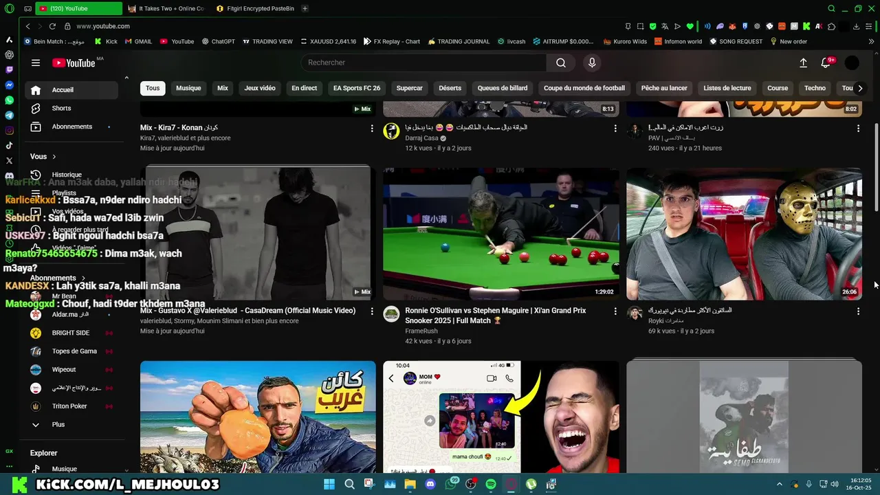880x495 pixels.
Task: Open Opera GX main menu logo
Action: (x=9, y=8)
